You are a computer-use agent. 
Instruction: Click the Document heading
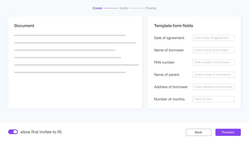(x=24, y=26)
